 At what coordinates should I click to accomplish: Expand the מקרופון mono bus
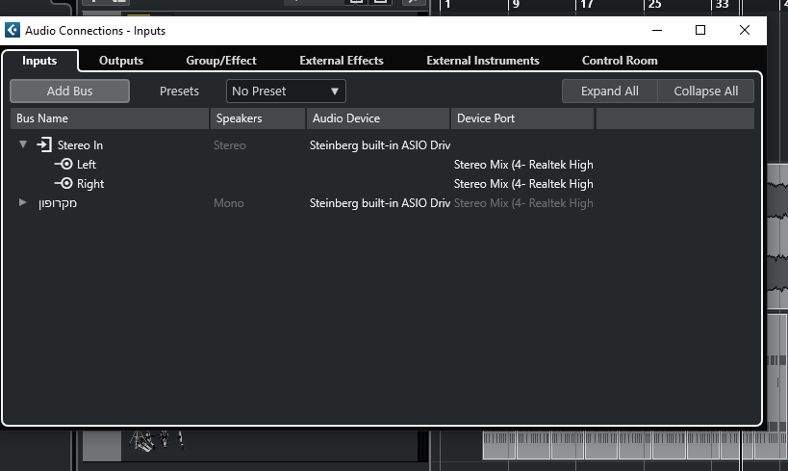(23, 202)
